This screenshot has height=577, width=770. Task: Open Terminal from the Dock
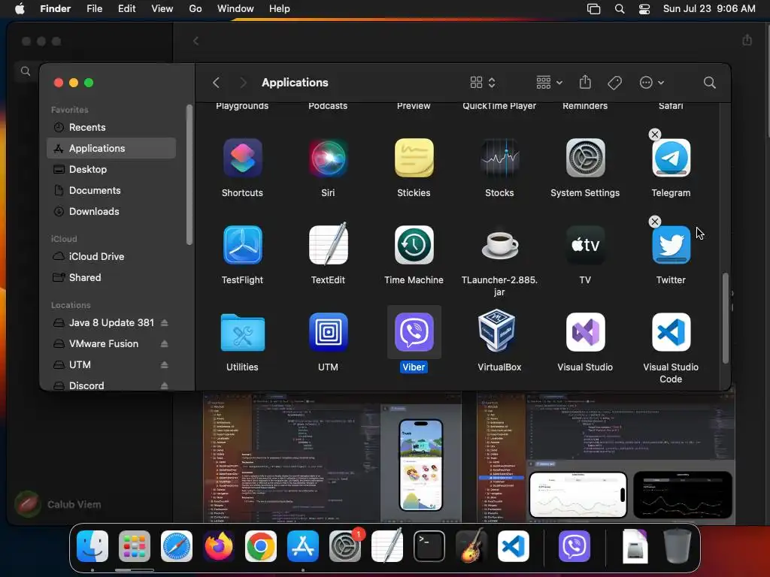[429, 545]
